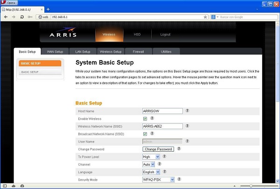
Task: Click the help icon next to Security Mode
Action: pyautogui.click(x=179, y=179)
